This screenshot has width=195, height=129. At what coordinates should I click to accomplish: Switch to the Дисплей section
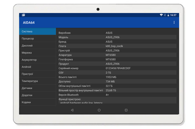37,46
